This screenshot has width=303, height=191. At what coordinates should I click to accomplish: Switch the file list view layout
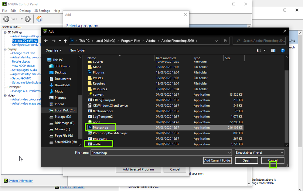coord(259,50)
